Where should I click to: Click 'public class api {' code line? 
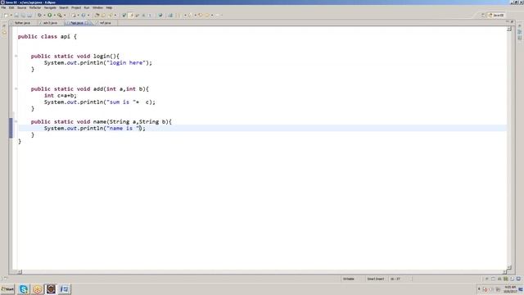click(x=47, y=36)
